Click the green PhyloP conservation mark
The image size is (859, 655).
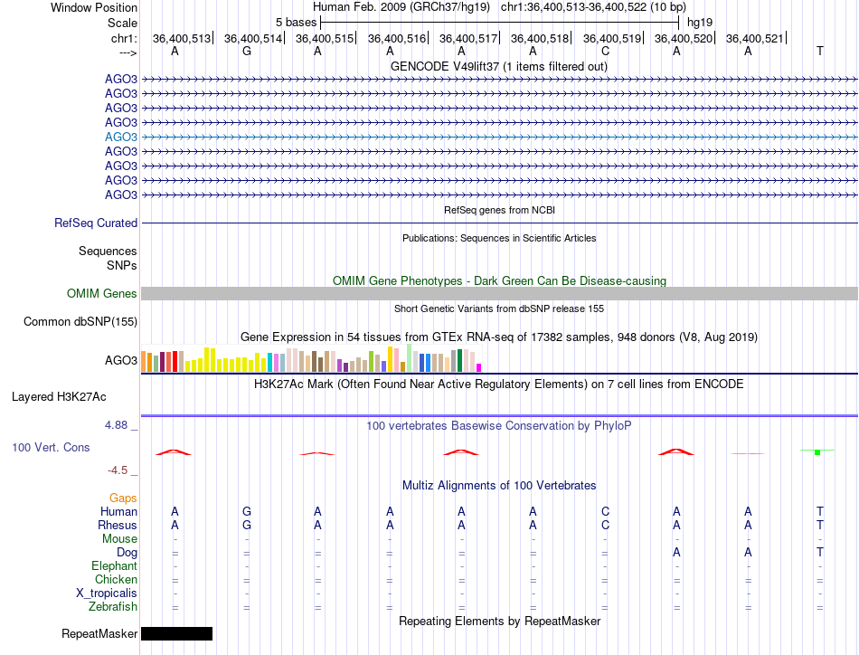coord(817,451)
